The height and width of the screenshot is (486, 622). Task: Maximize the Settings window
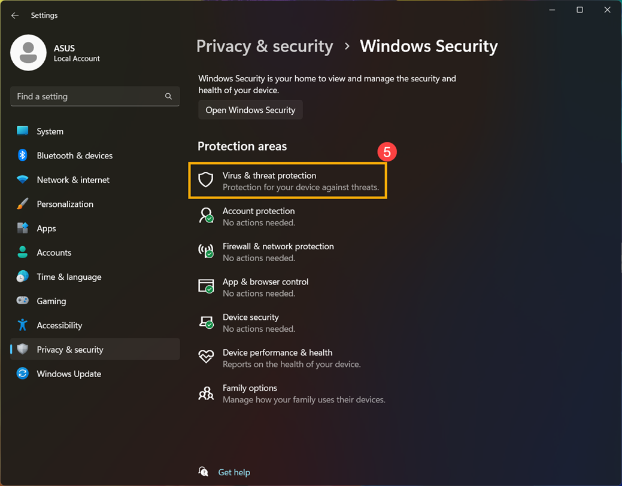point(579,10)
